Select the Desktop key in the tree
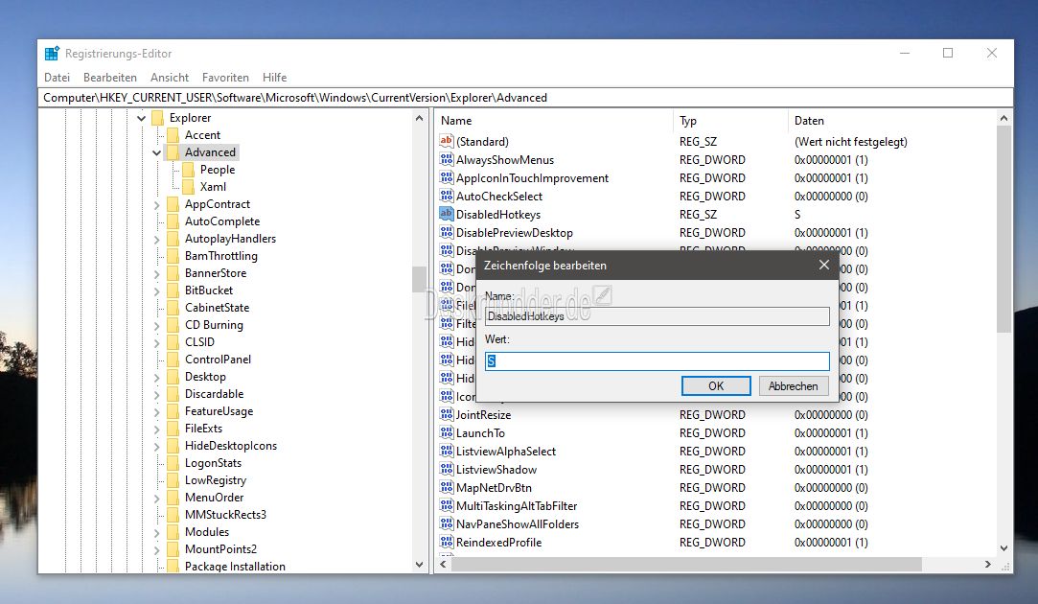Screen dimensions: 1038x604 205,376
